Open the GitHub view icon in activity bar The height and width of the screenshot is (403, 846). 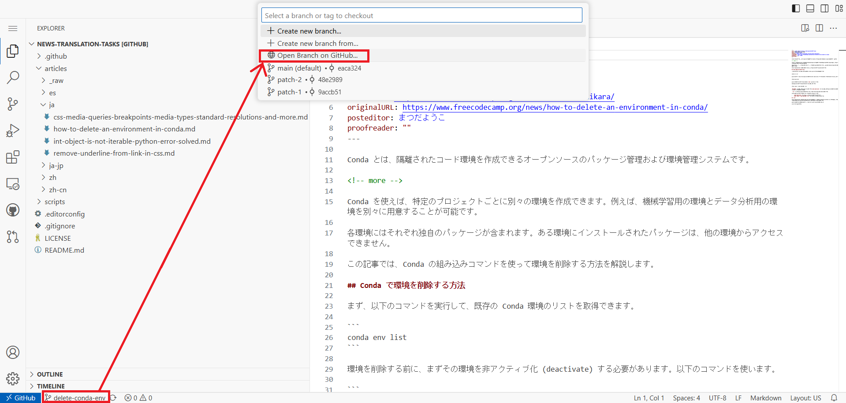tap(13, 210)
